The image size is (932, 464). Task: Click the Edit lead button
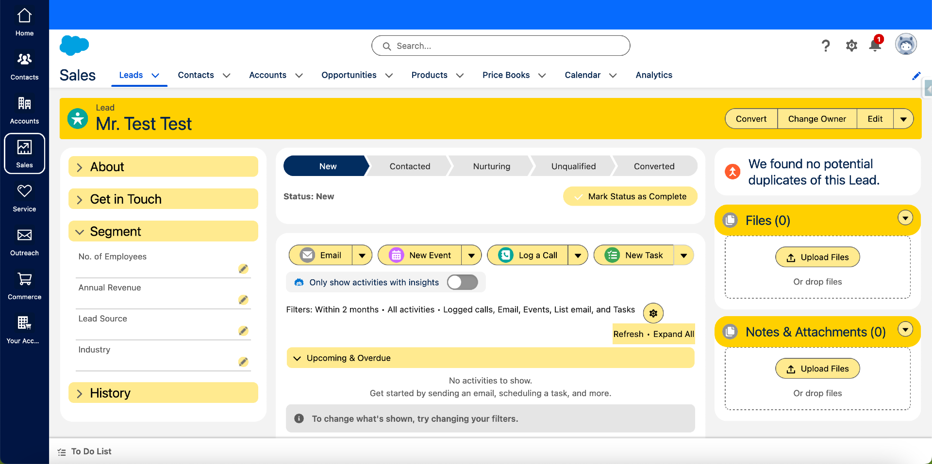[x=875, y=119]
